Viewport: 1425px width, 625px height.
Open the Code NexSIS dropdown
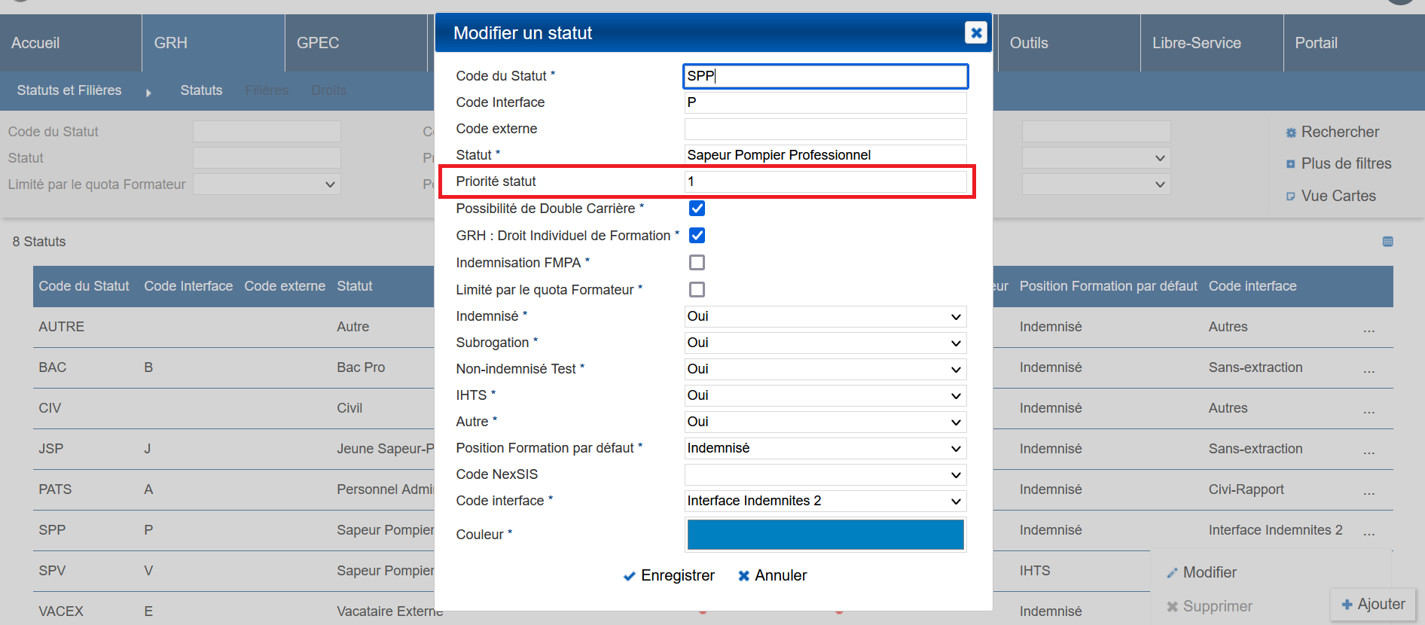coord(825,474)
